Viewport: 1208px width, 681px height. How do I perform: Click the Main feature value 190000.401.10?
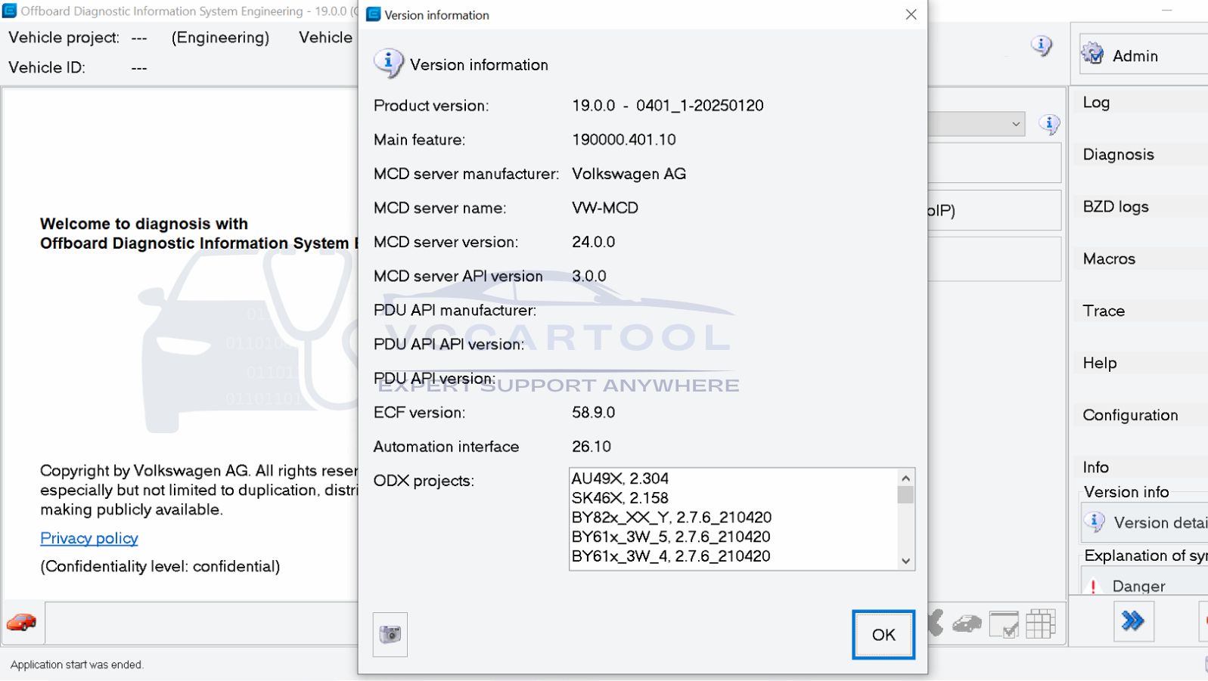[624, 140]
